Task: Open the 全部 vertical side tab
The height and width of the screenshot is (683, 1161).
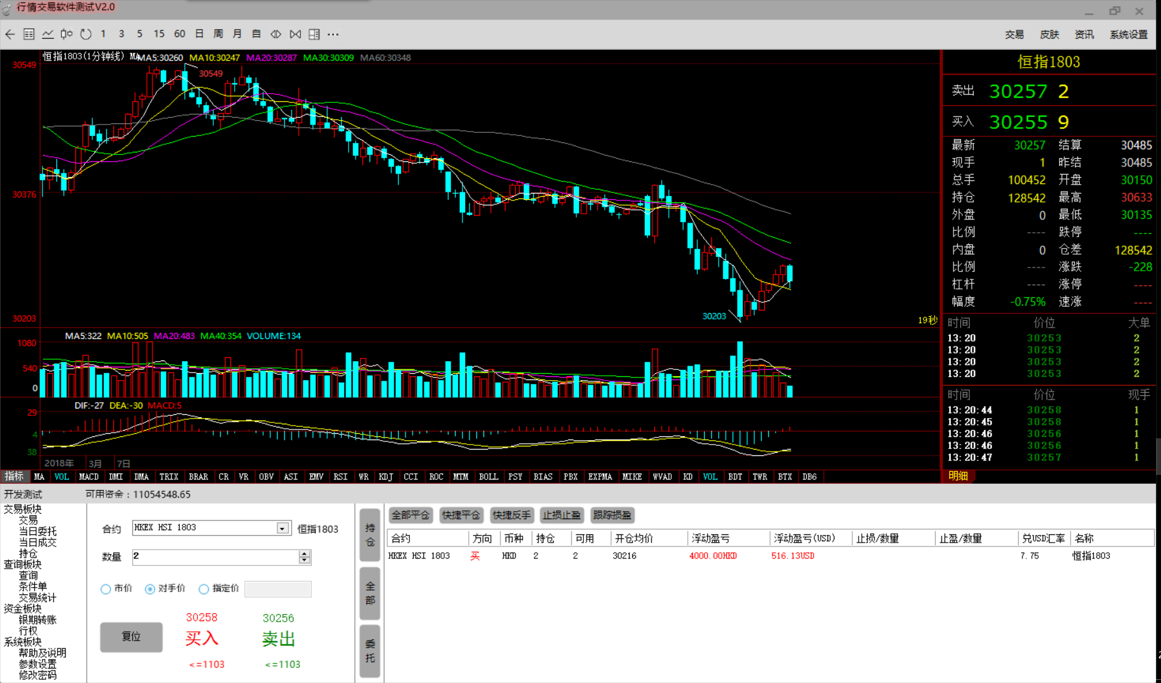Action: [370, 593]
